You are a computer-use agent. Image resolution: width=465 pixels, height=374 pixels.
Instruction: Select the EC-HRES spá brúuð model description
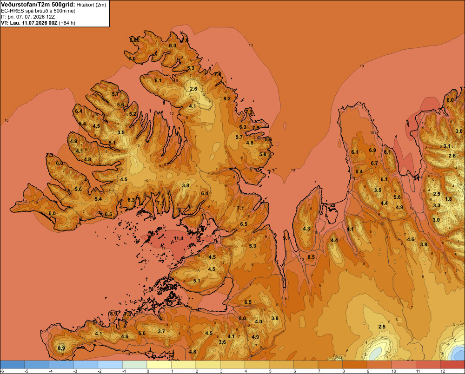pyautogui.click(x=38, y=11)
